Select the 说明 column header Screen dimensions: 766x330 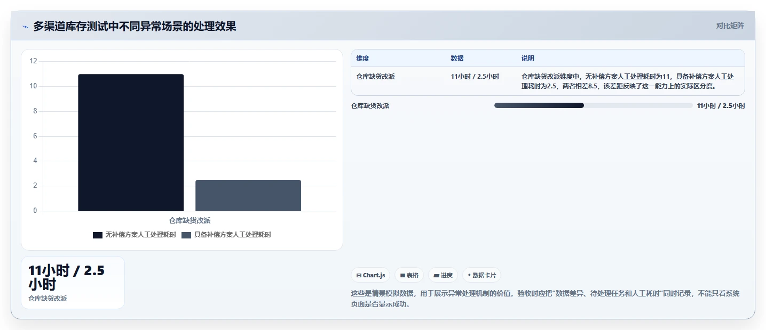coord(527,59)
